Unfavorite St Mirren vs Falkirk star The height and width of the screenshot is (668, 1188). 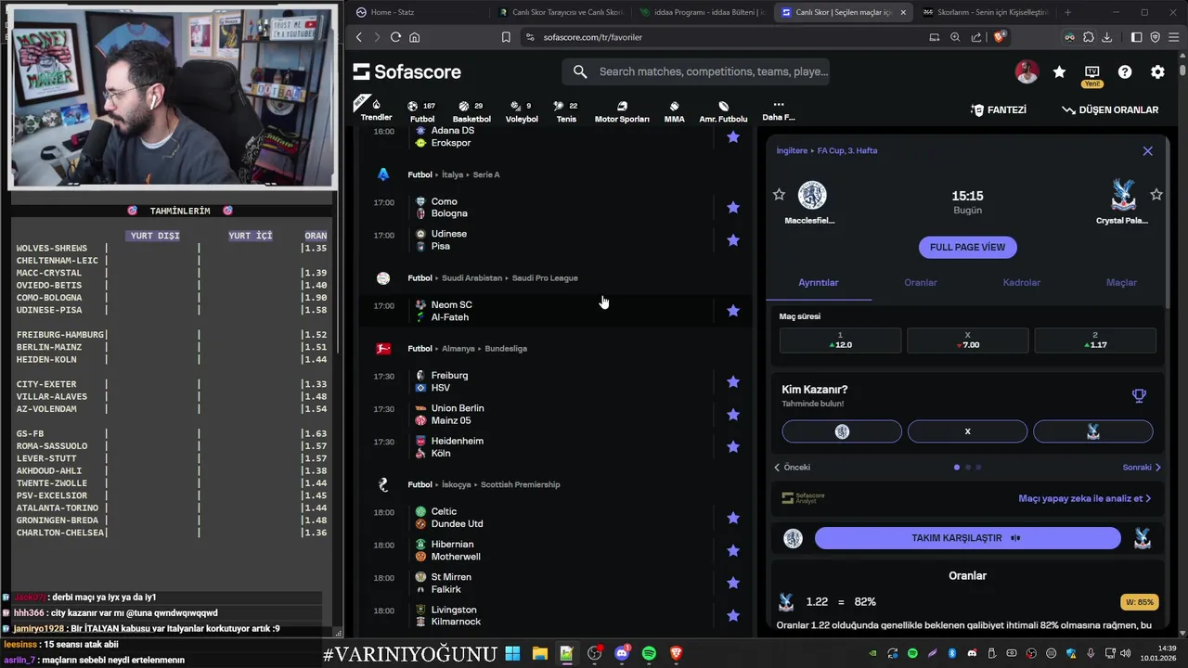pyautogui.click(x=733, y=583)
